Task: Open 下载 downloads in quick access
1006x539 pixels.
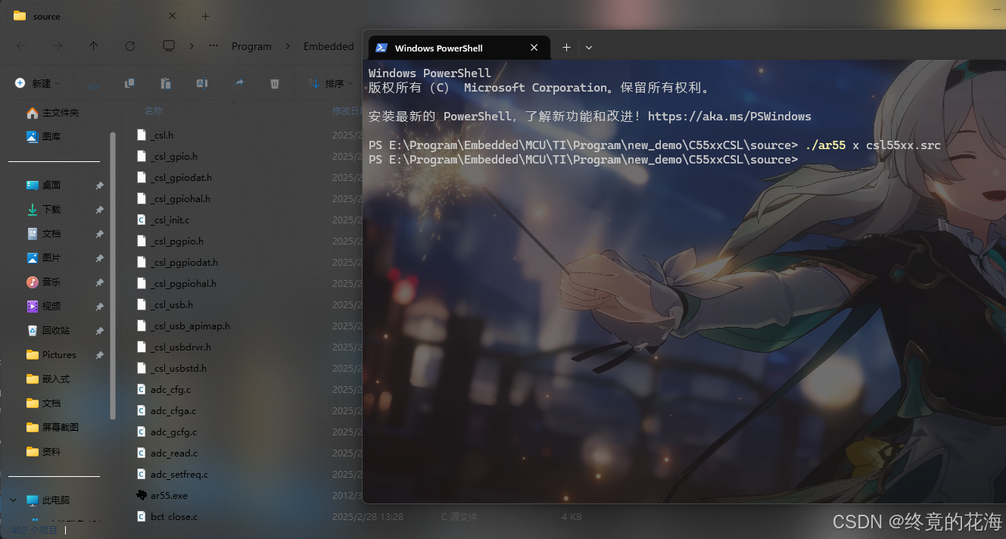Action: [x=44, y=209]
